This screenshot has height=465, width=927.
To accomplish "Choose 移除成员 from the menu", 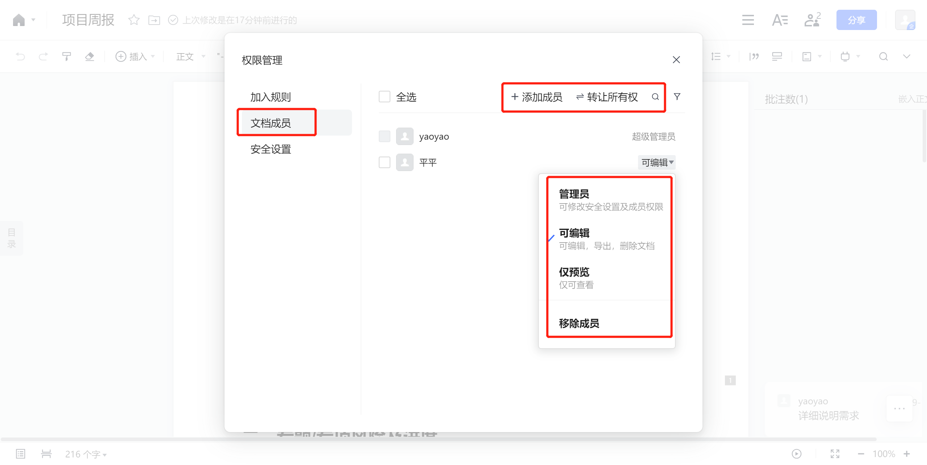I will (x=579, y=323).
